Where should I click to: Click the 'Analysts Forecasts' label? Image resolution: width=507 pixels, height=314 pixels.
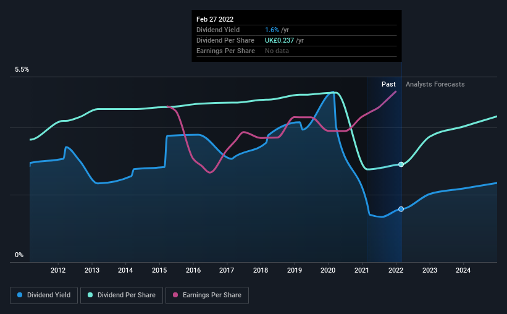435,84
